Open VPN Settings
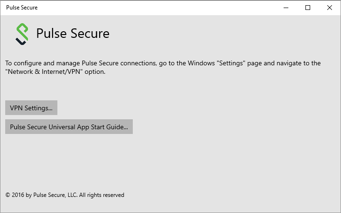Viewport: 341px width, 213px height. click(31, 108)
